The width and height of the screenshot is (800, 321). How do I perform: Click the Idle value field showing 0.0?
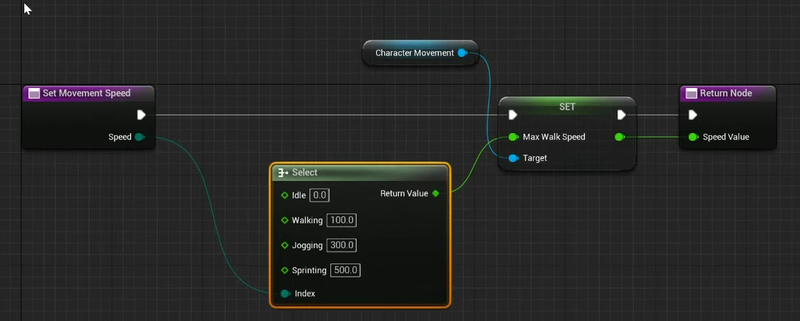[x=319, y=196]
